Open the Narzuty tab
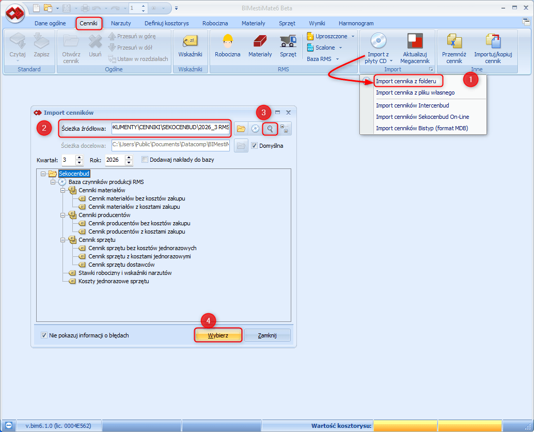Screen dimensions: 534x432 point(121,23)
